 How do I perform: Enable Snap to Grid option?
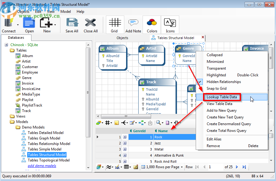[216, 89]
